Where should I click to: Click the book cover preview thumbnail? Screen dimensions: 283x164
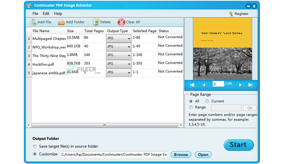(x=222, y=49)
